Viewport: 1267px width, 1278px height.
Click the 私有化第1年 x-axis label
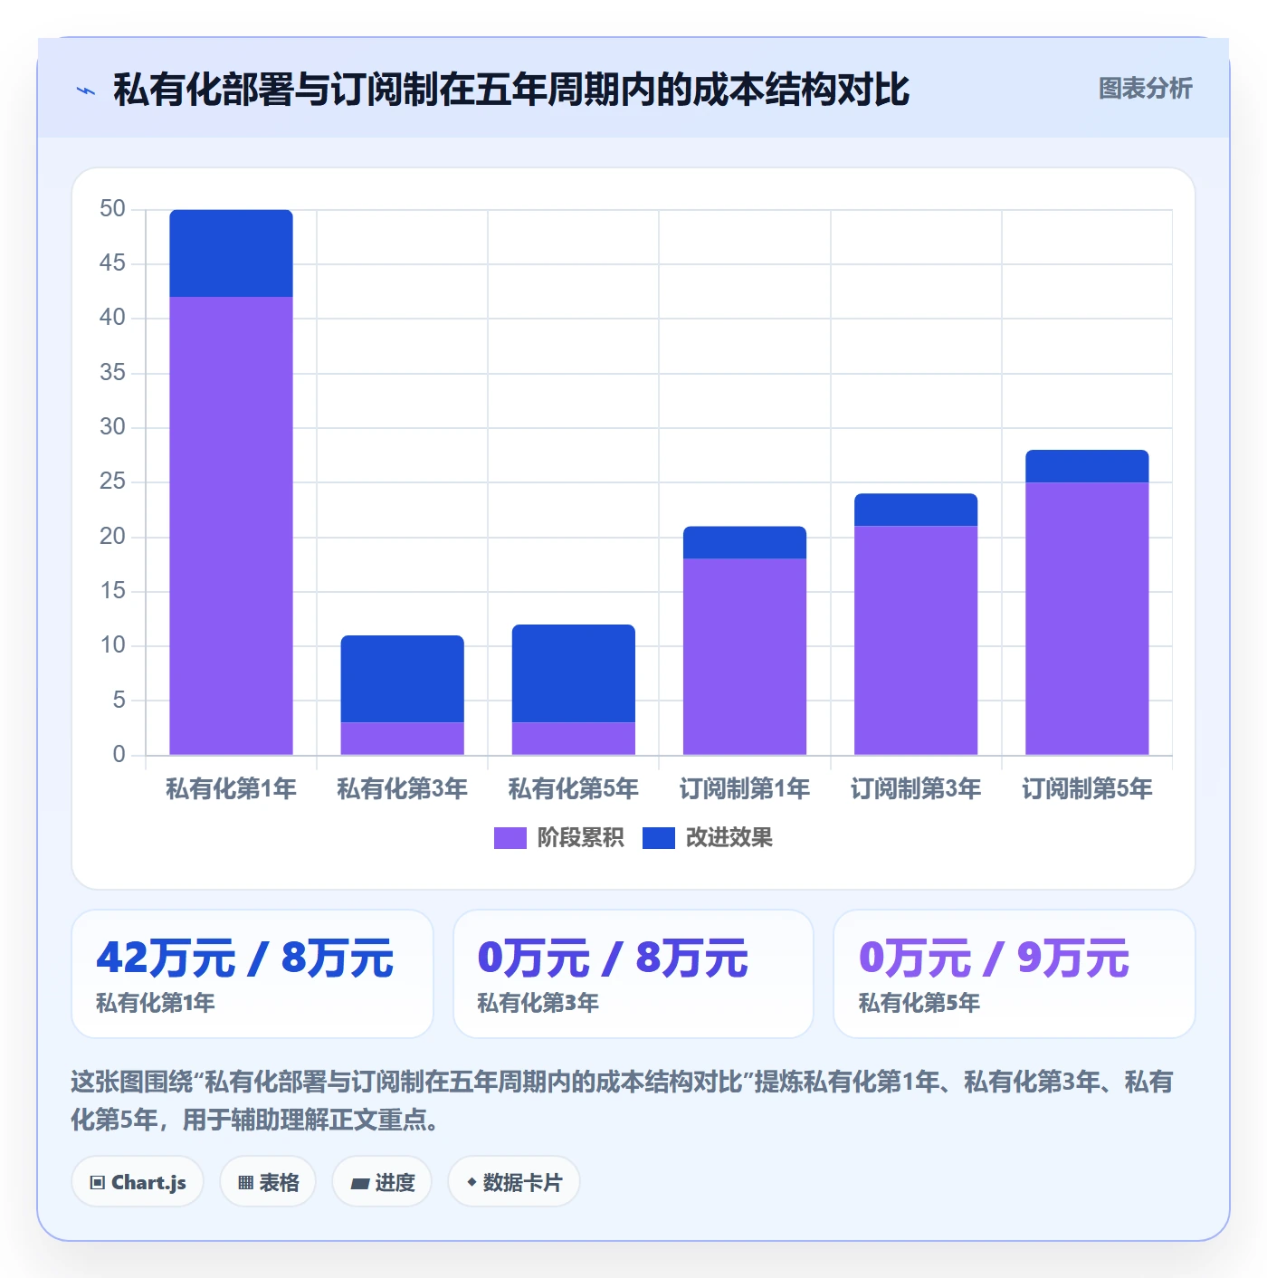[x=231, y=789]
